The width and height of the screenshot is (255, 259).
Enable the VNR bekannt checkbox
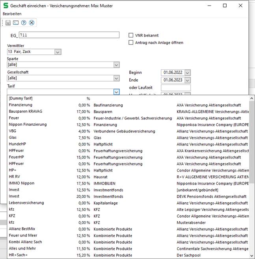(x=131, y=35)
